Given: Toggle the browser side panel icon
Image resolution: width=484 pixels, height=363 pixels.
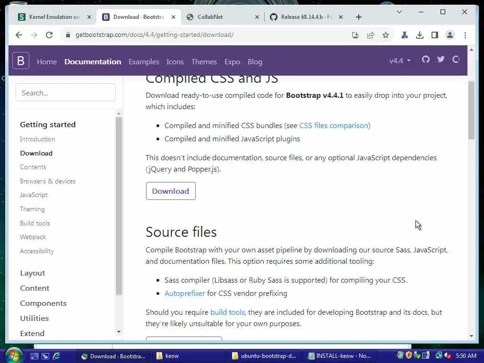Looking at the screenshot, I should tap(435, 35).
